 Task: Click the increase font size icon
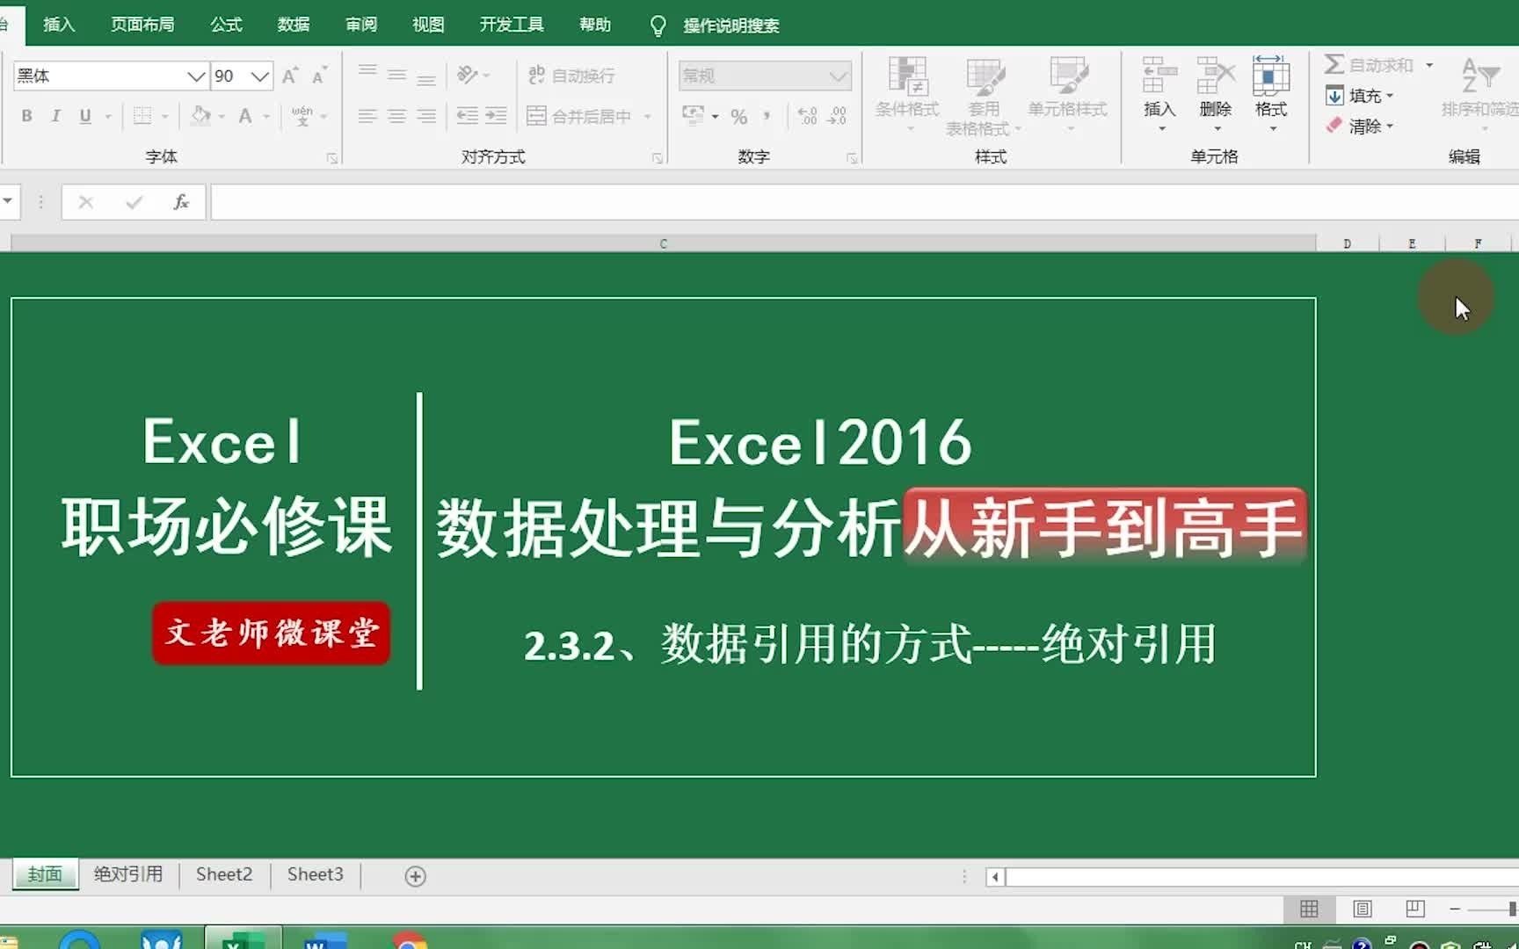(289, 76)
